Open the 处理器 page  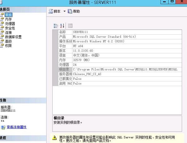click(x=10, y=24)
